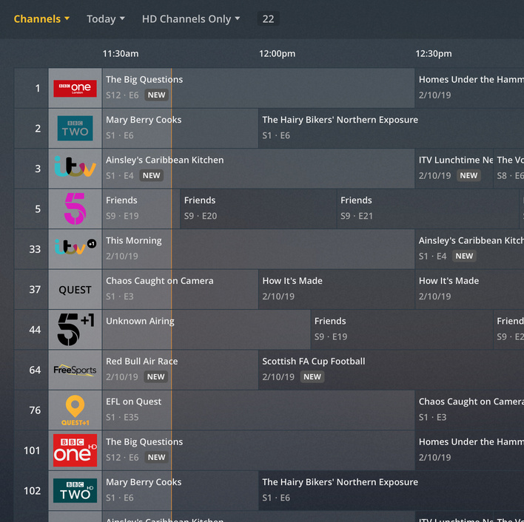Open Chaos Caught on Camera on channel 37
Image resolution: width=524 pixels, height=522 pixels.
tap(180, 289)
